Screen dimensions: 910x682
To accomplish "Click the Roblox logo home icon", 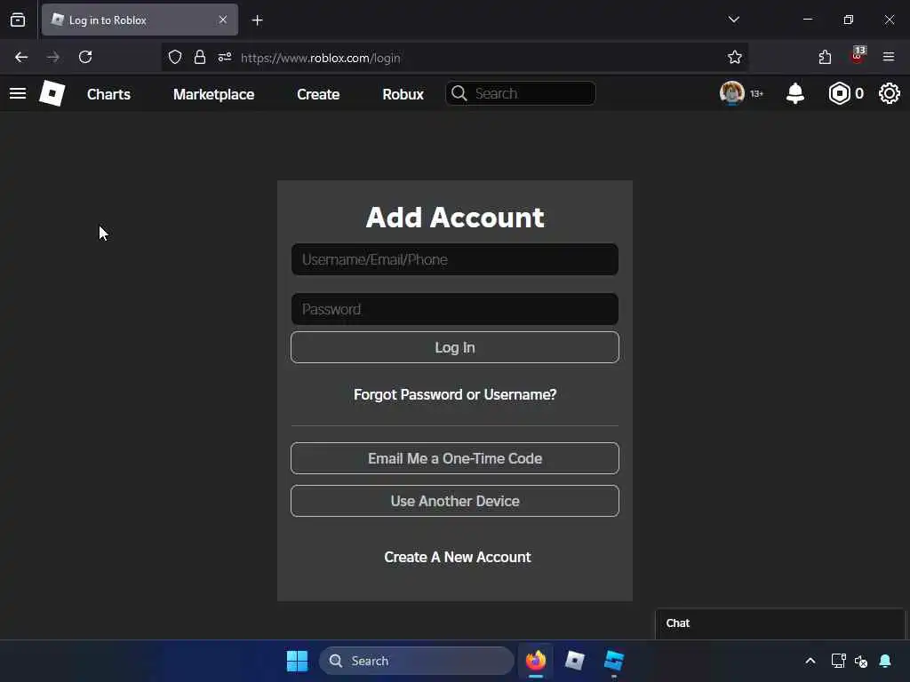I will click(x=52, y=93).
